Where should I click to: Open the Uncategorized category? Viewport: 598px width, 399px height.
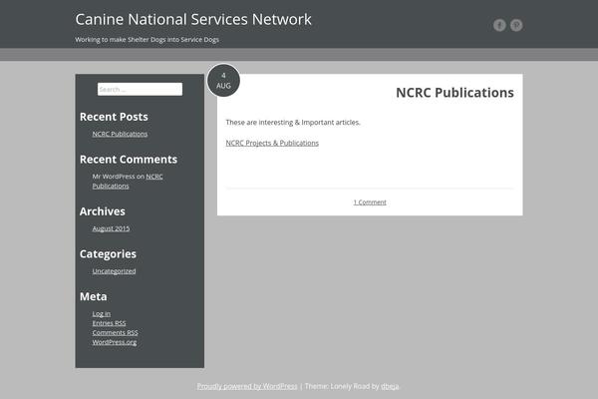coord(114,271)
